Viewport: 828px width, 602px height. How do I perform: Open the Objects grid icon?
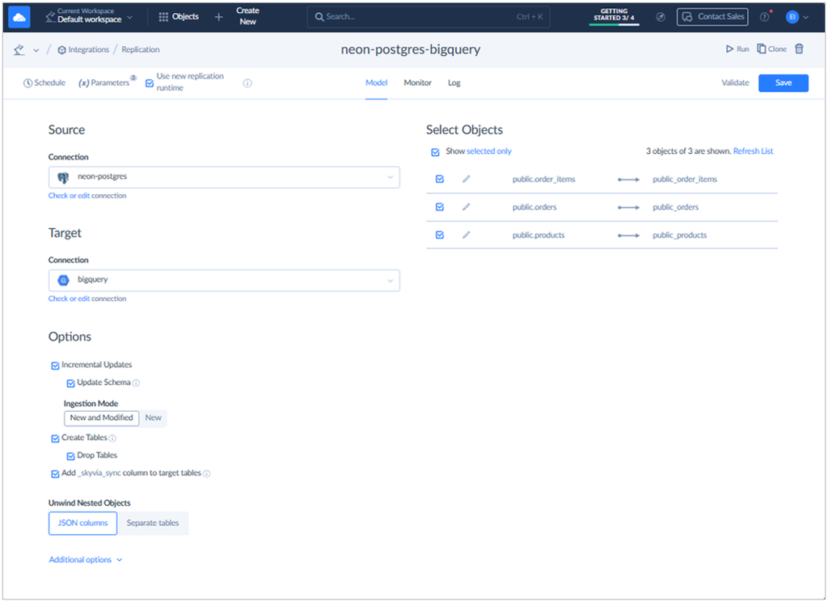(163, 17)
